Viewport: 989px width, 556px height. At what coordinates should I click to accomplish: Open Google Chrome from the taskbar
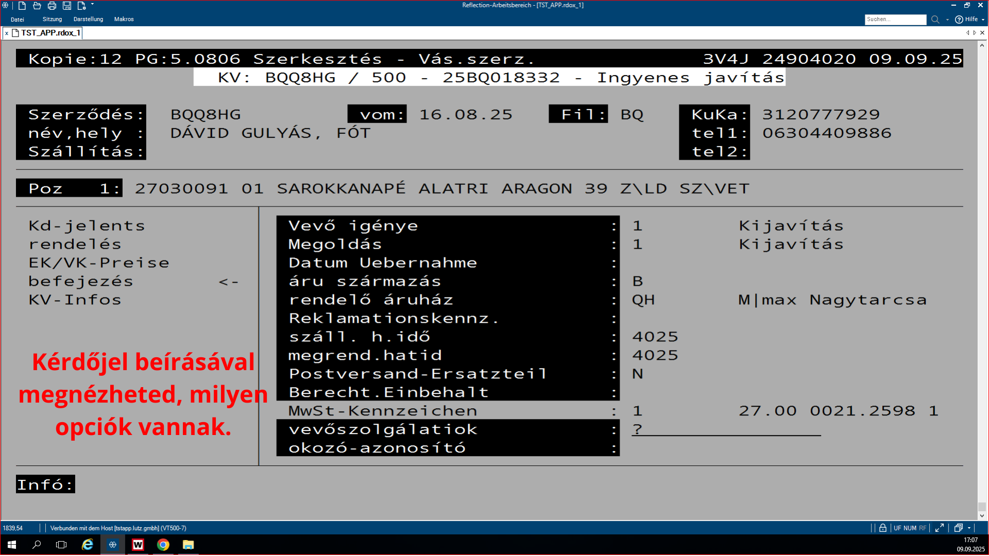point(163,545)
